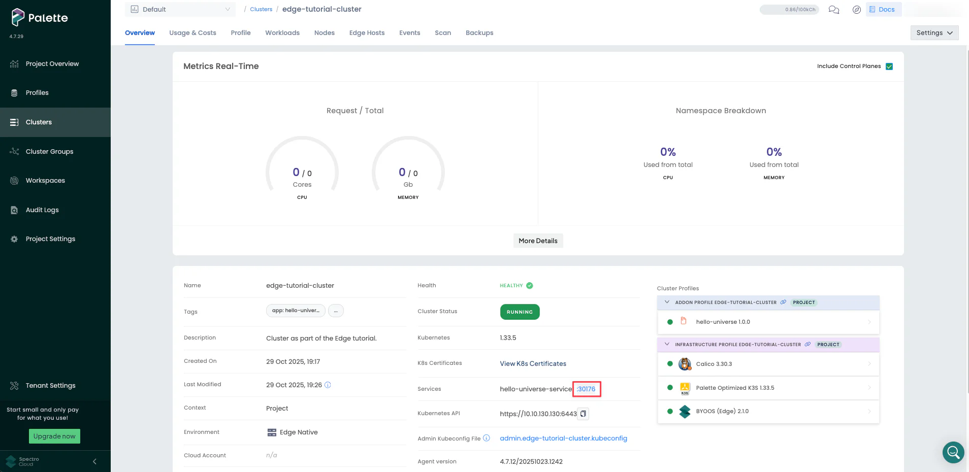The image size is (969, 472).
Task: Switch to the Edge Hosts tab
Action: click(x=367, y=33)
